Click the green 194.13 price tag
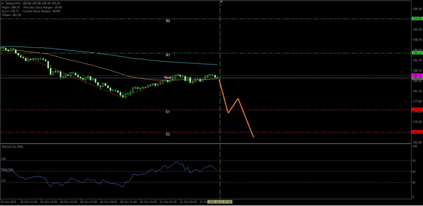The image size is (423, 206). [416, 53]
